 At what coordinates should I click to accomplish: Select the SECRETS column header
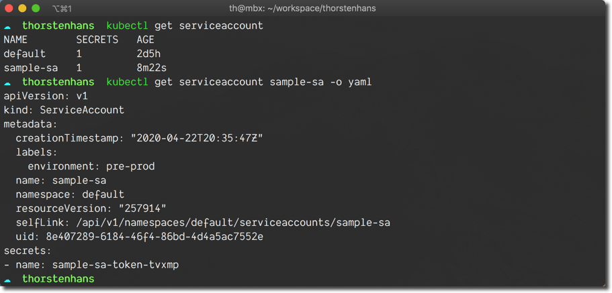point(97,40)
